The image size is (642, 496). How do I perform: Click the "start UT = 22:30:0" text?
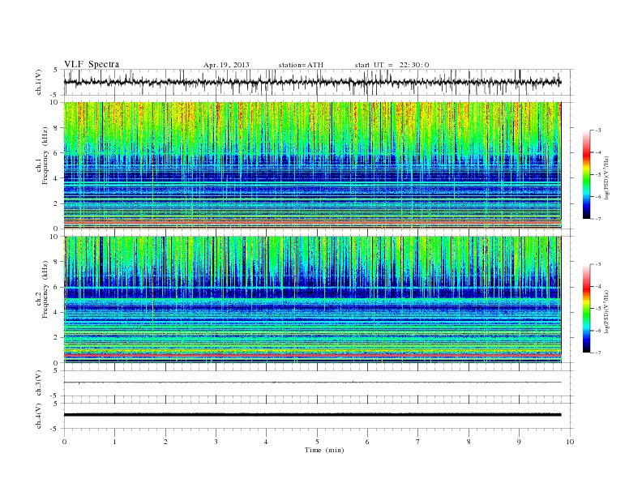392,65
